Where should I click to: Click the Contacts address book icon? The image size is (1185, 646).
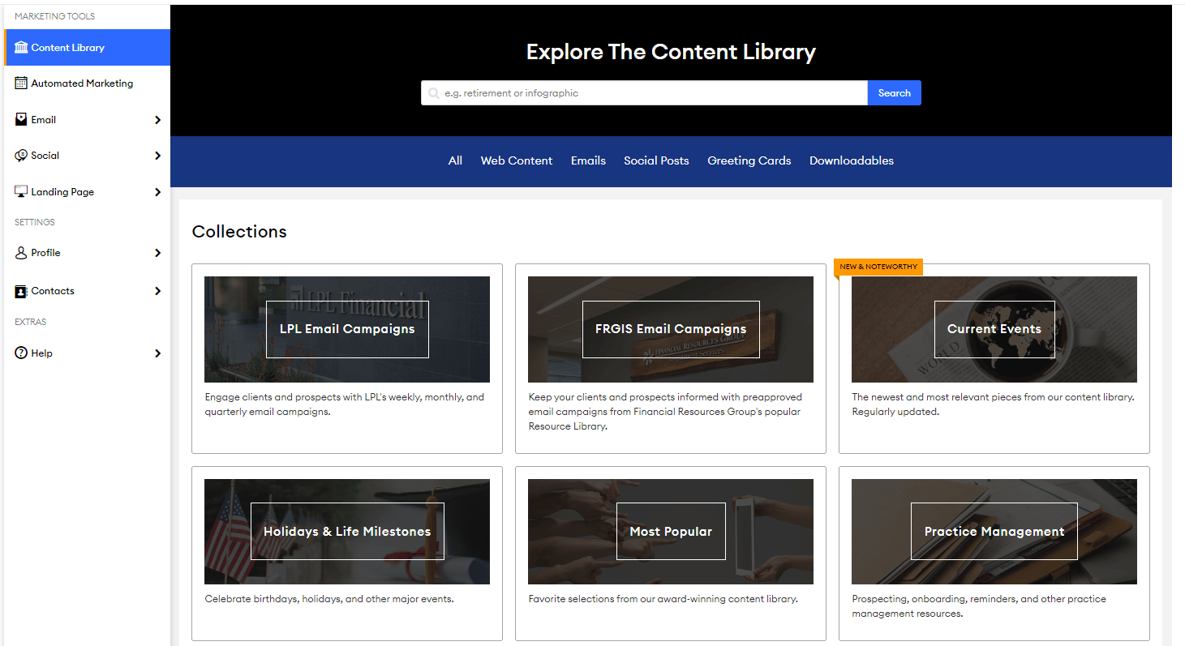pyautogui.click(x=21, y=291)
